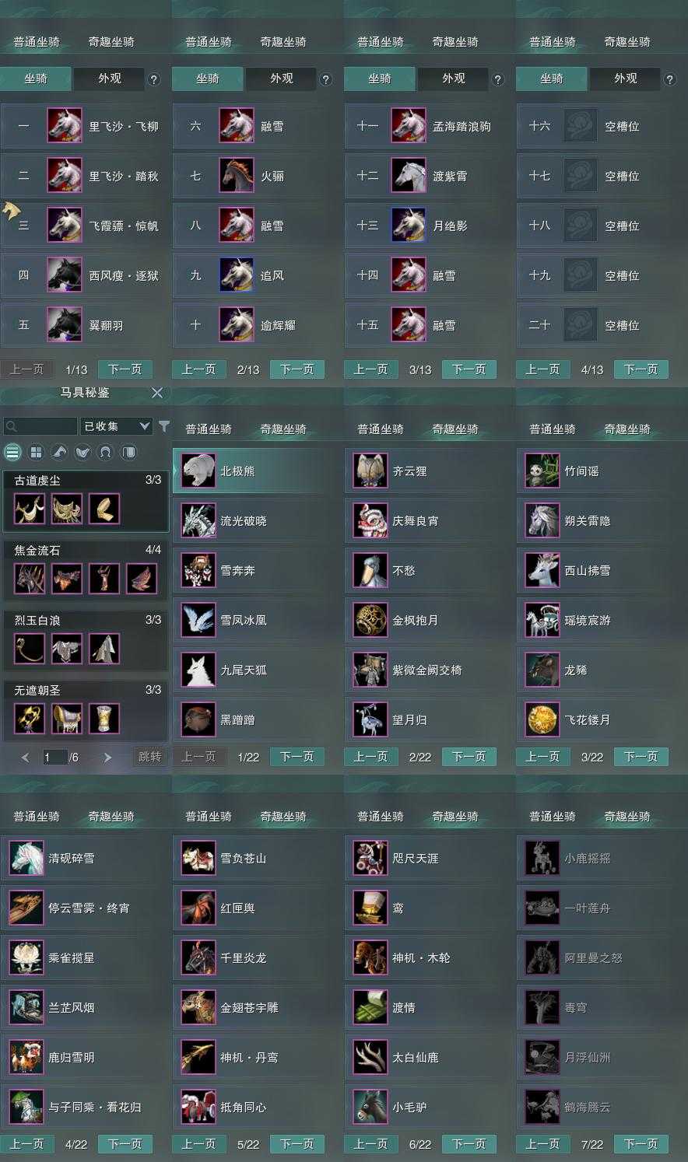The image size is (688, 1162).
Task: Click the 跳转 jump button
Action: coord(150,757)
